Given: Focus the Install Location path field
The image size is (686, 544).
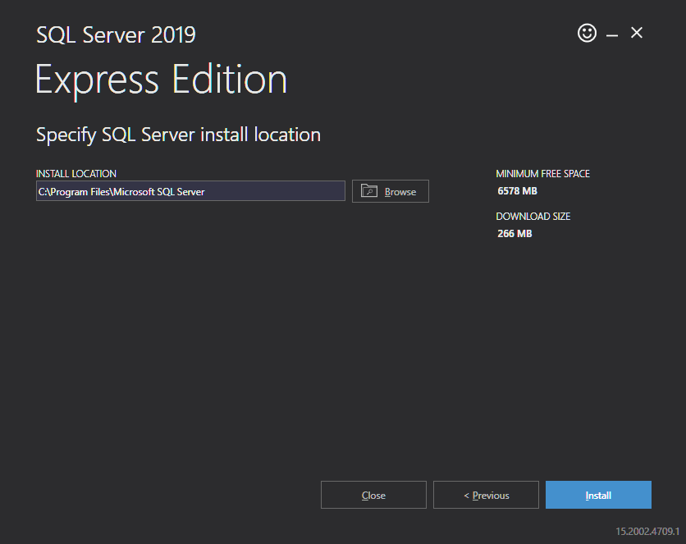Looking at the screenshot, I should 190,191.
